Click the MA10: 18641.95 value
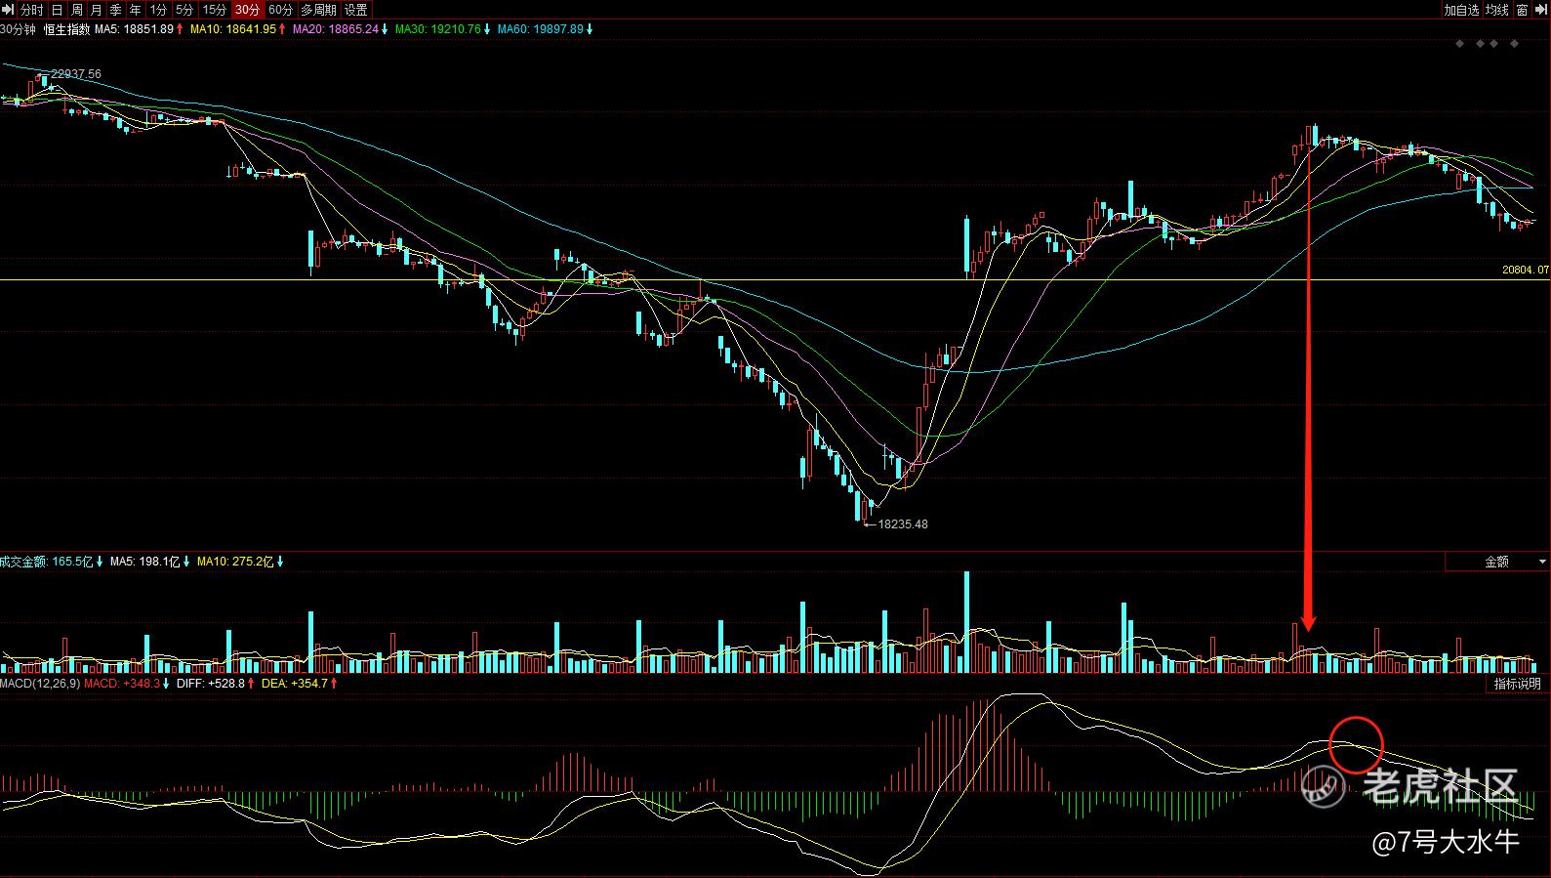 coord(233,29)
